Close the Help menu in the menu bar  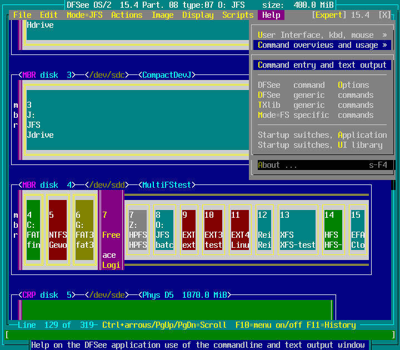(x=271, y=15)
